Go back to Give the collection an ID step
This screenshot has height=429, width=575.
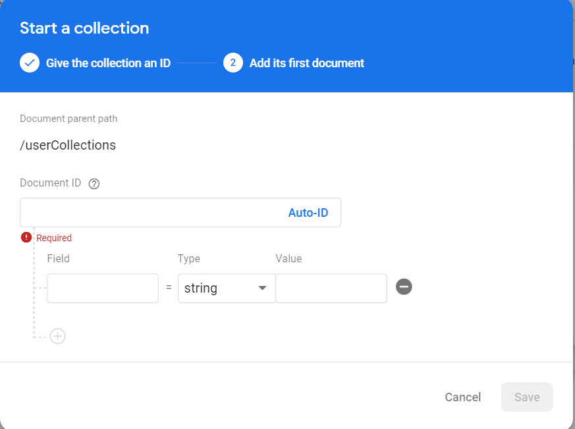[x=108, y=63]
